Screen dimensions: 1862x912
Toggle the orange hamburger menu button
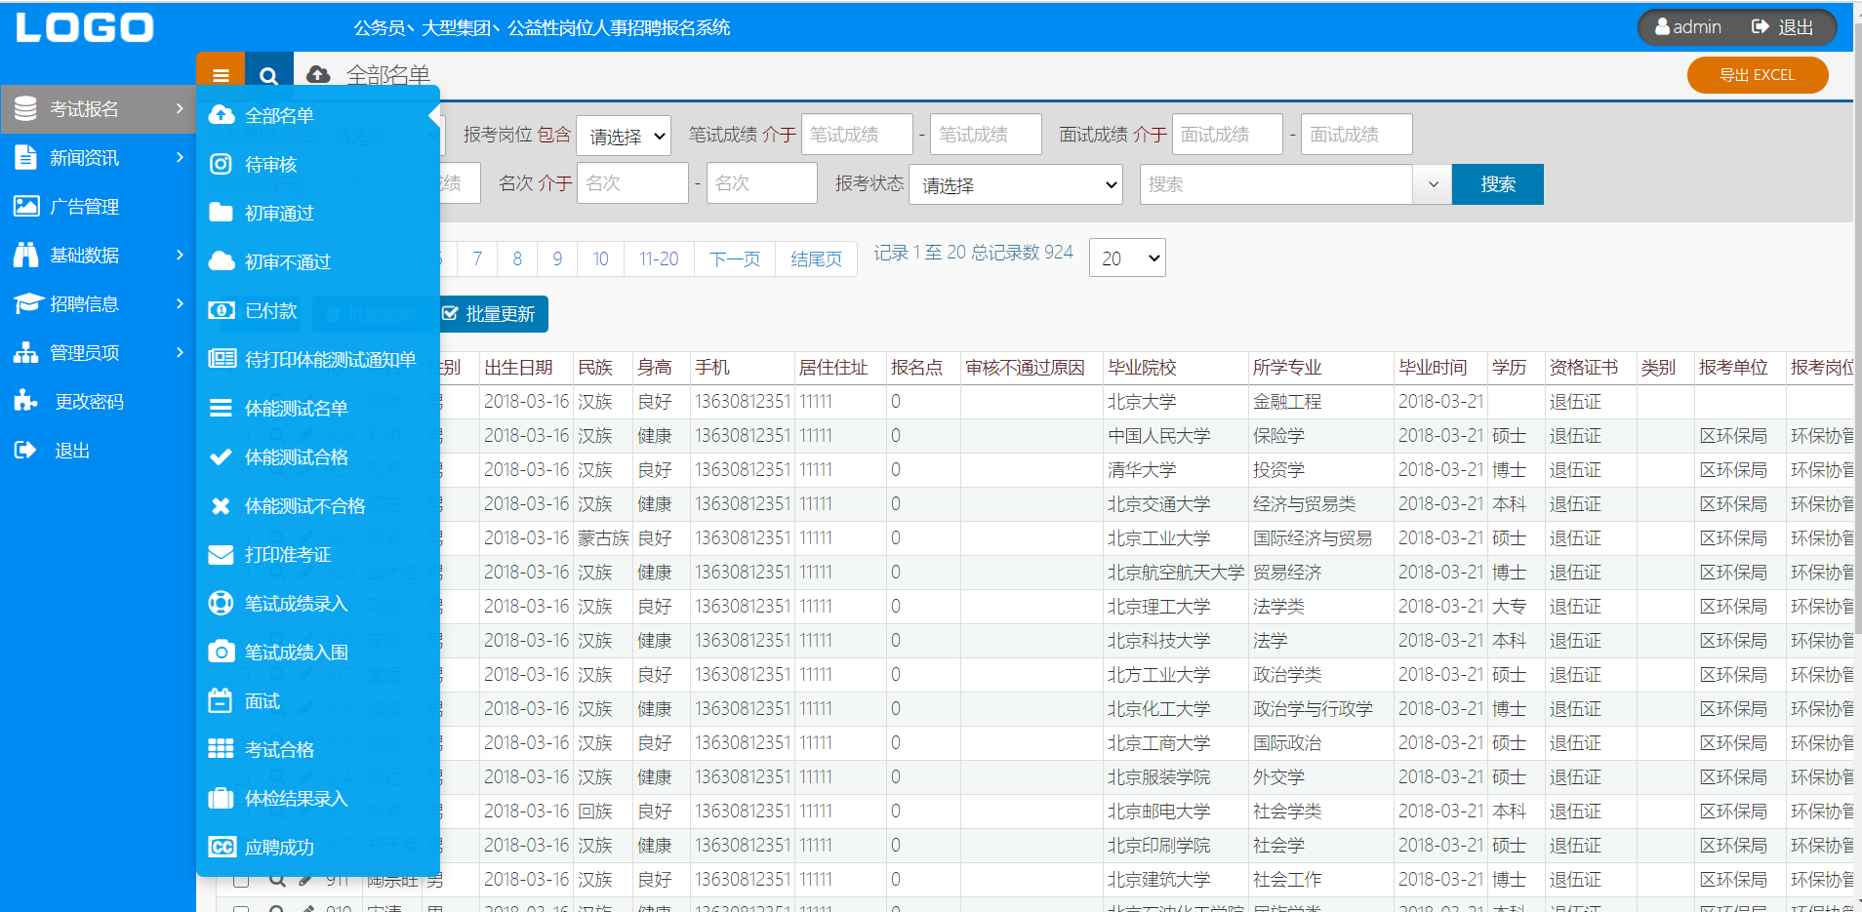(x=221, y=75)
